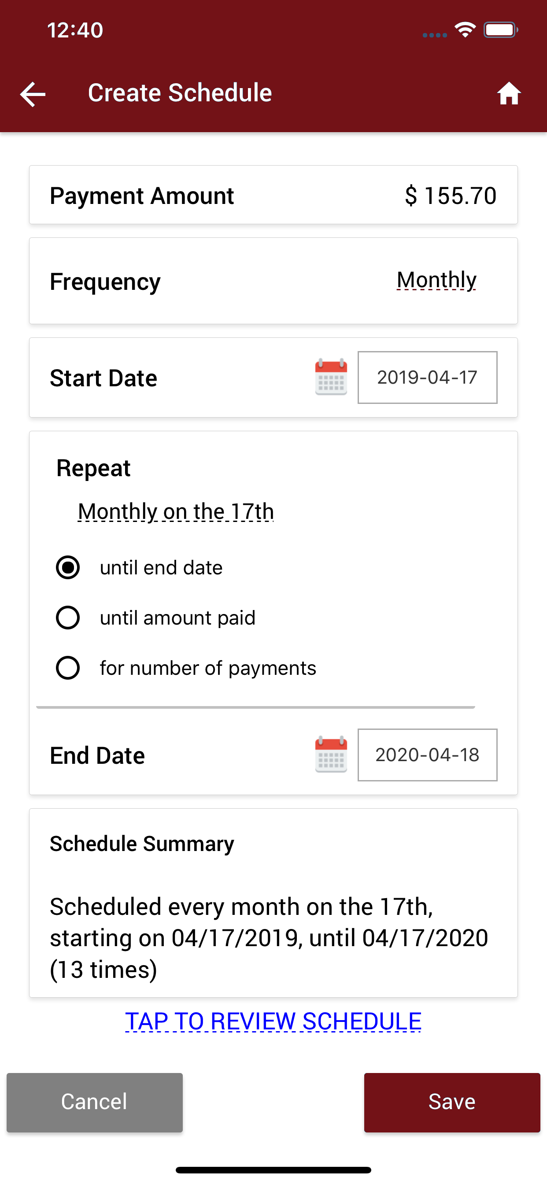Edit the End Date field 2020-04-18
Image resolution: width=547 pixels, height=1184 pixels.
point(428,755)
